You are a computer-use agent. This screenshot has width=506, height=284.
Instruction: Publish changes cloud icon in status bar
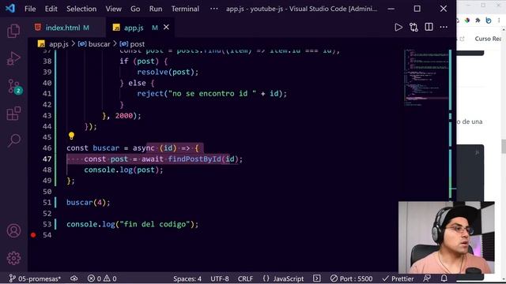point(74,278)
